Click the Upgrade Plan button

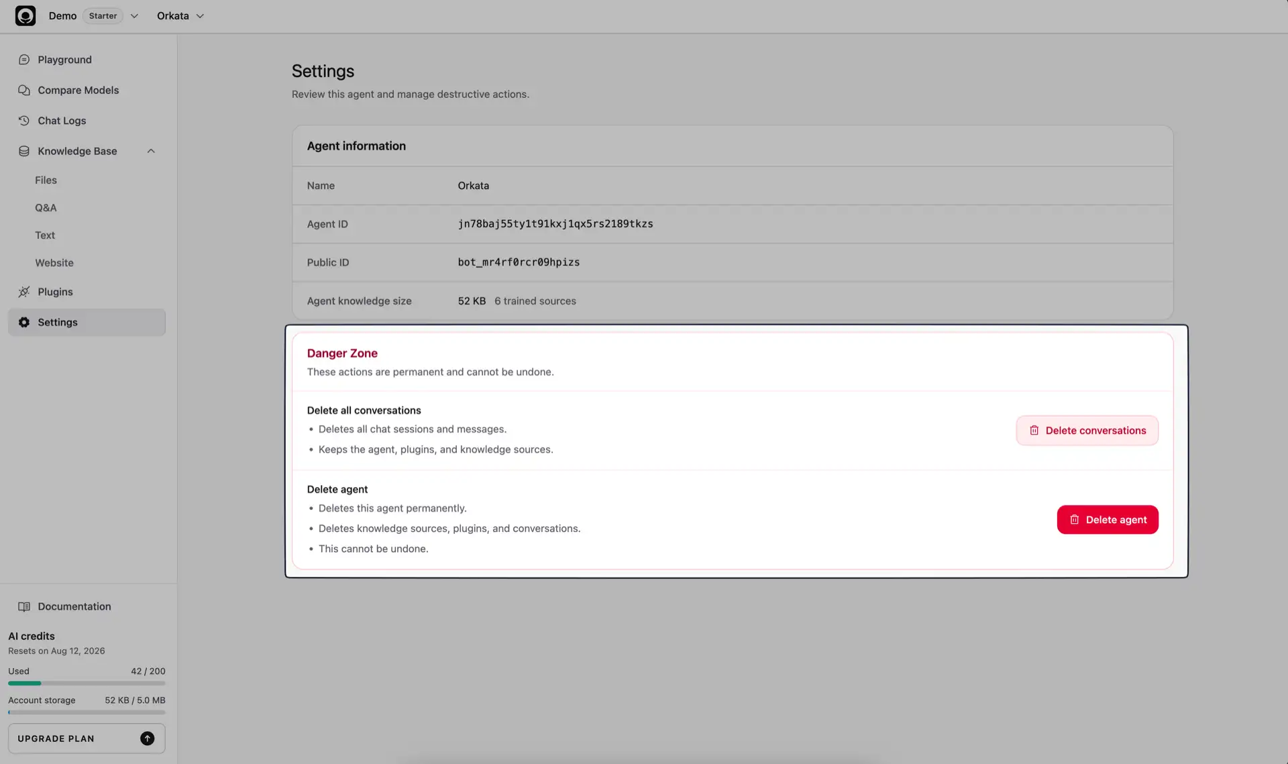(x=87, y=739)
